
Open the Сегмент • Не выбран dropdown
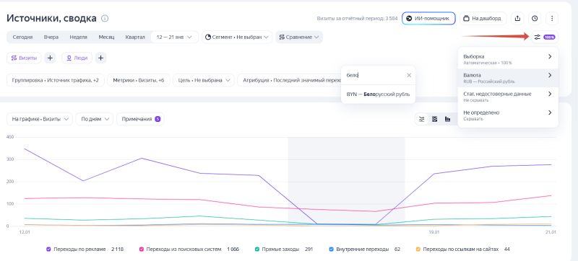pos(237,37)
